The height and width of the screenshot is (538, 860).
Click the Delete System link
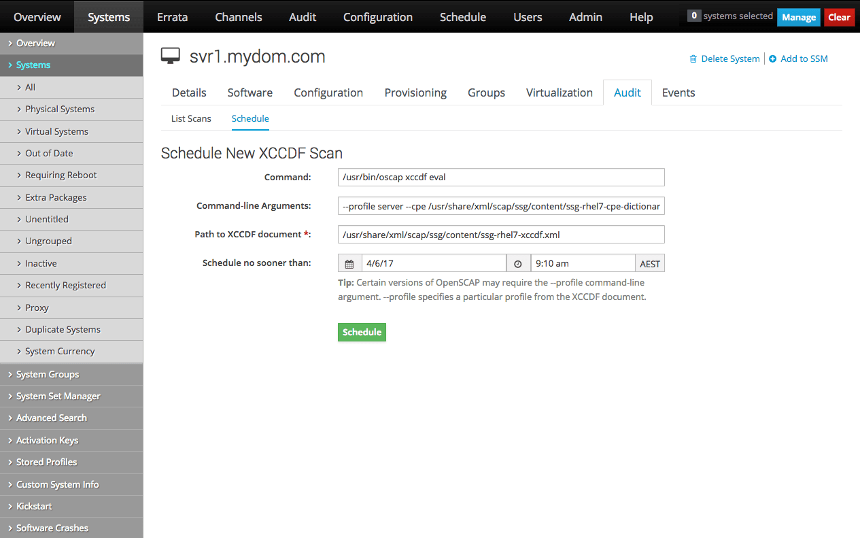tap(730, 59)
